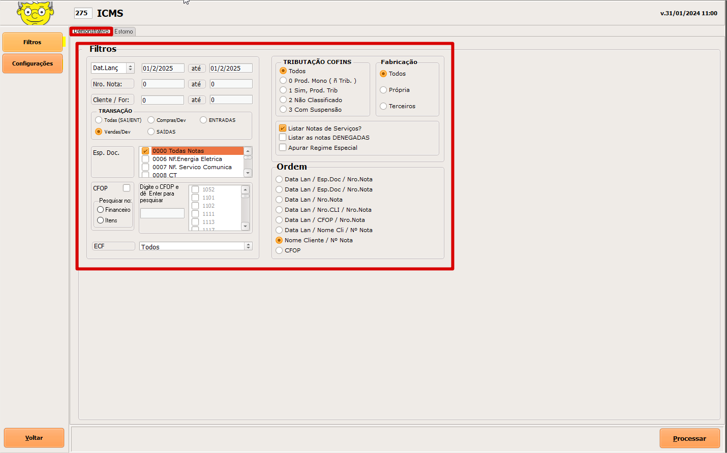
Task: Click the professor mascot logo icon
Action: [35, 13]
